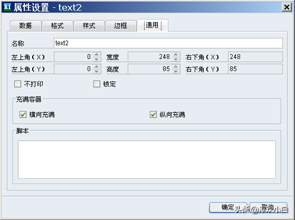The image size is (295, 220).
Task: Decrease the 左上角(X) value with down arrow
Action: tap(97, 59)
